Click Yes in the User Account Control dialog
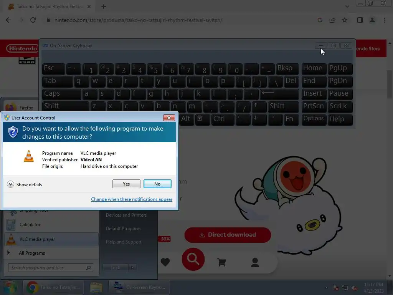The image size is (393, 295). click(x=126, y=184)
